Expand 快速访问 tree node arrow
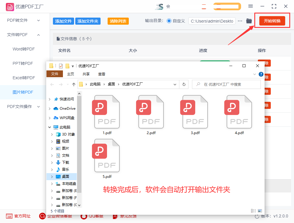Screen dimensions: 294x223 (49, 99)
